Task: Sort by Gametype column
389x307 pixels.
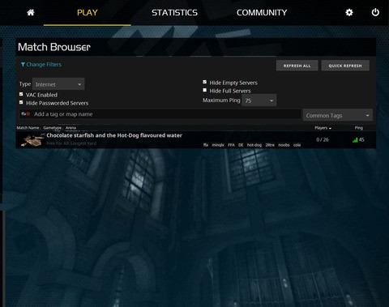Action: click(52, 128)
